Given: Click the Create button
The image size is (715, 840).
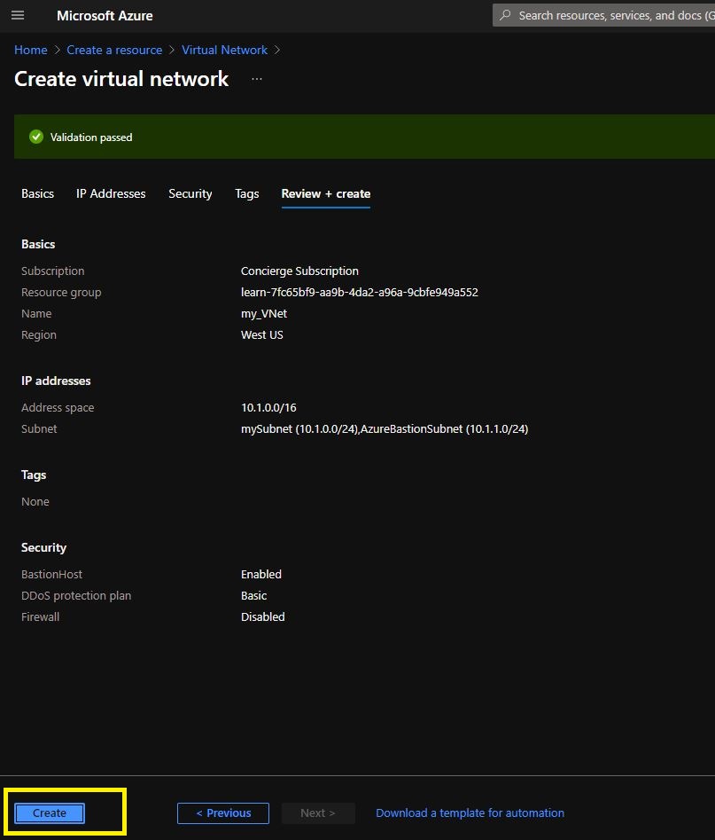Looking at the screenshot, I should [50, 813].
